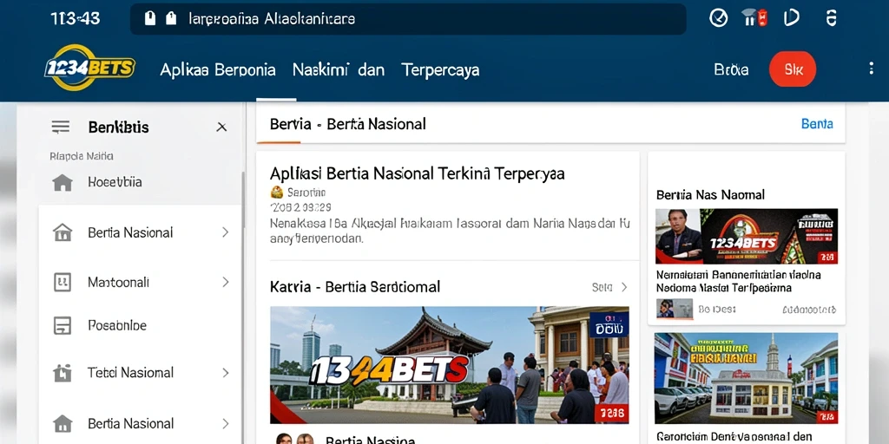889x444 pixels.
Task: Expand the Tetci Nasional chevron
Action: point(225,373)
